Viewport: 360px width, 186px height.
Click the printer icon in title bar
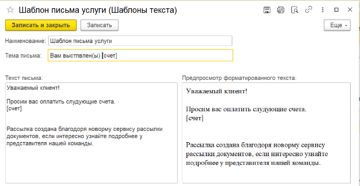click(x=281, y=10)
